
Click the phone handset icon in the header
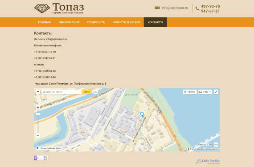pos(197,8)
